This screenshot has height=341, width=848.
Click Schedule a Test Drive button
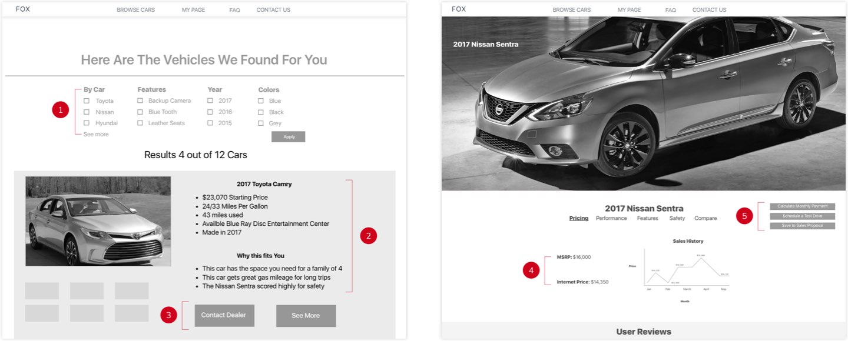tap(803, 216)
